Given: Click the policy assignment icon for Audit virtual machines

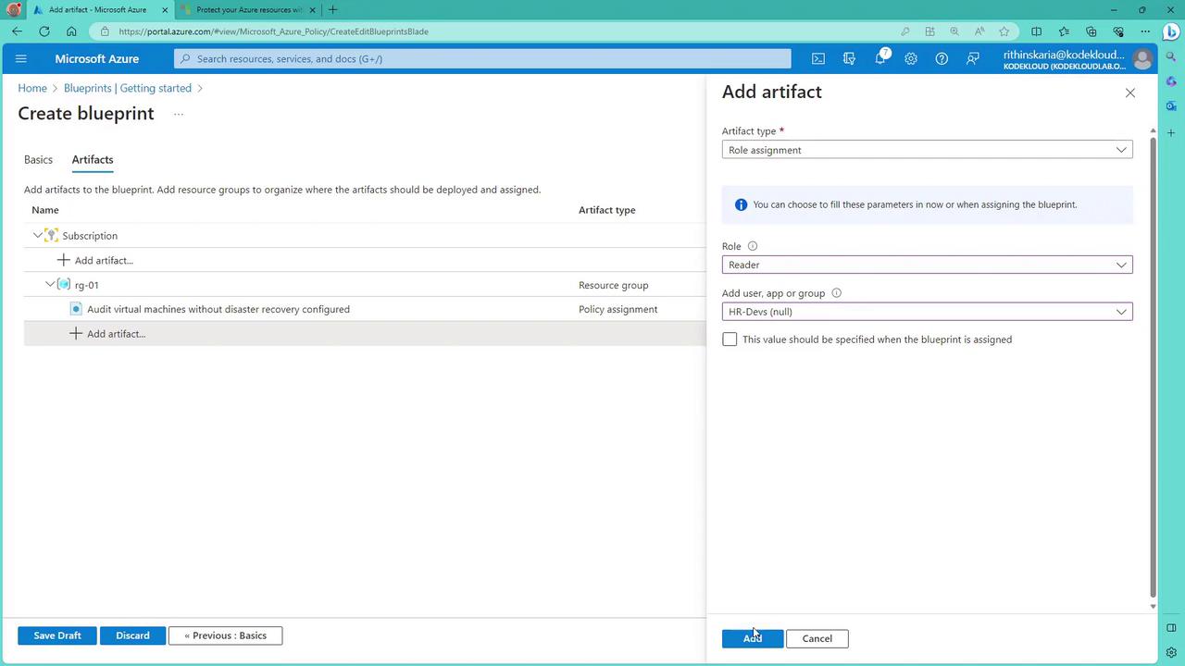Looking at the screenshot, I should click(76, 309).
